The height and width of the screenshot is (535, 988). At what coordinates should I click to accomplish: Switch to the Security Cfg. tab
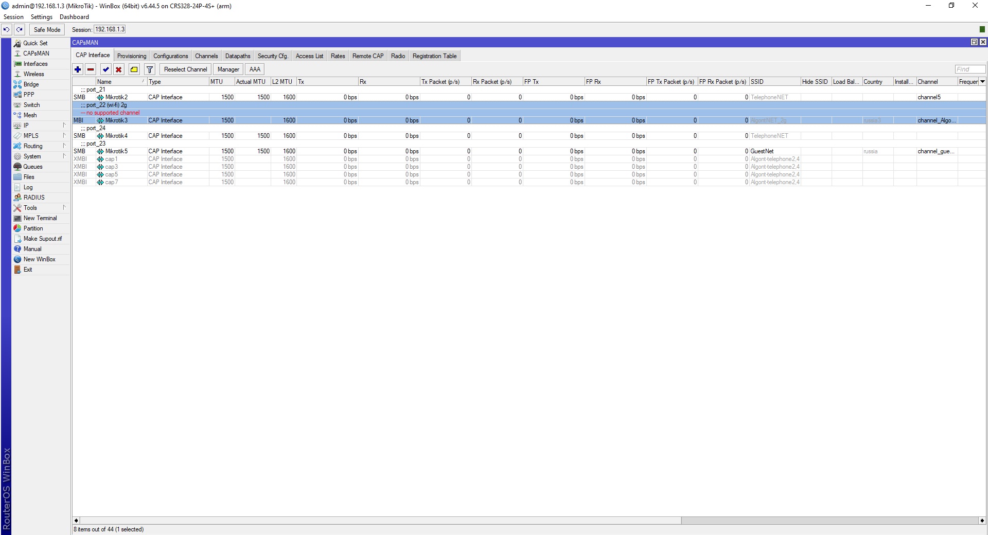click(x=273, y=56)
